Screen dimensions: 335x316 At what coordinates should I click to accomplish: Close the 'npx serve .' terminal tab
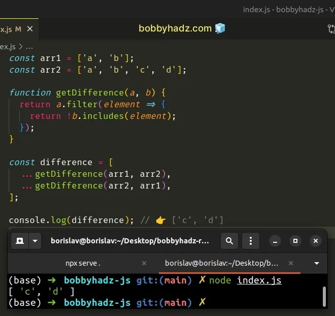pos(144,263)
